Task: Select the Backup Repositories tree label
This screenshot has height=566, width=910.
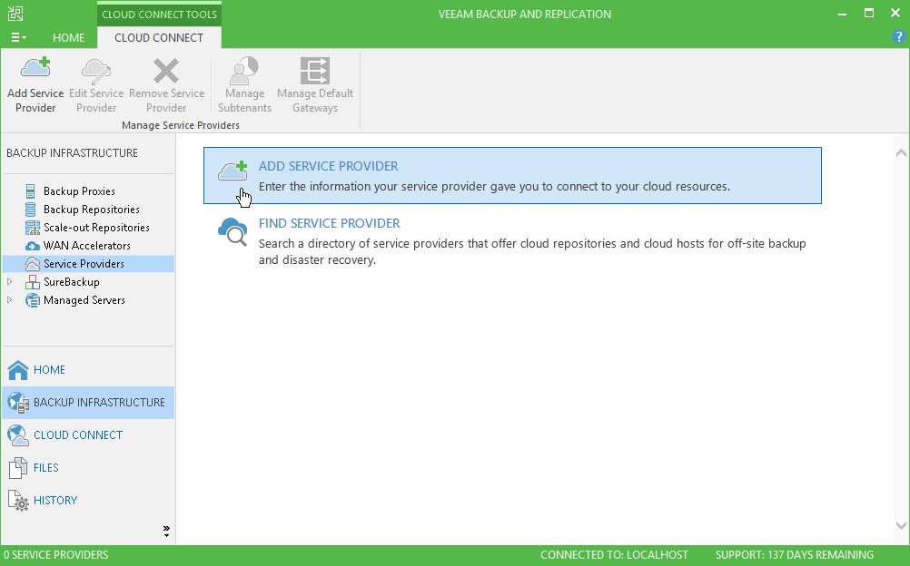Action: click(91, 210)
